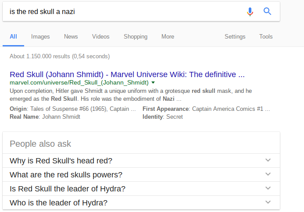
Task: Open the green arrow beside marvel.com URL
Action: pos(153,82)
